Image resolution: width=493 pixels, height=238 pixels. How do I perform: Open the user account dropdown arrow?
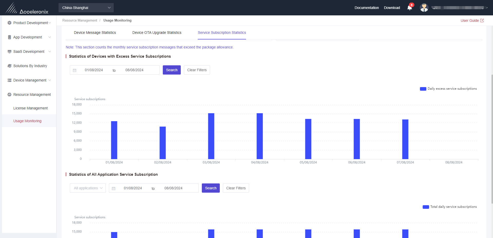point(487,8)
